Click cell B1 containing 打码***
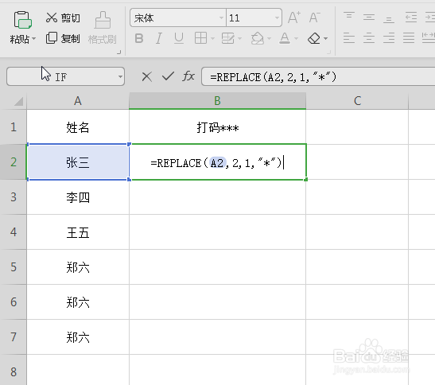The width and height of the screenshot is (435, 385). tap(218, 127)
